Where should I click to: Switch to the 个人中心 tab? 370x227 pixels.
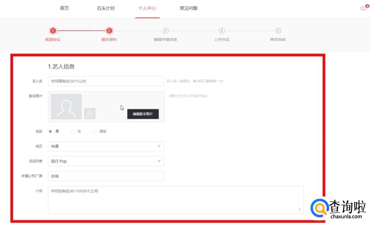point(147,8)
